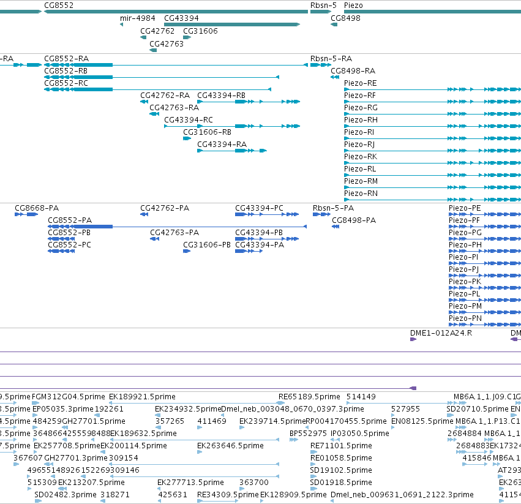The width and height of the screenshot is (521, 504).
Task: Select cDNA FGM312G04.5prime
Action: point(69,397)
